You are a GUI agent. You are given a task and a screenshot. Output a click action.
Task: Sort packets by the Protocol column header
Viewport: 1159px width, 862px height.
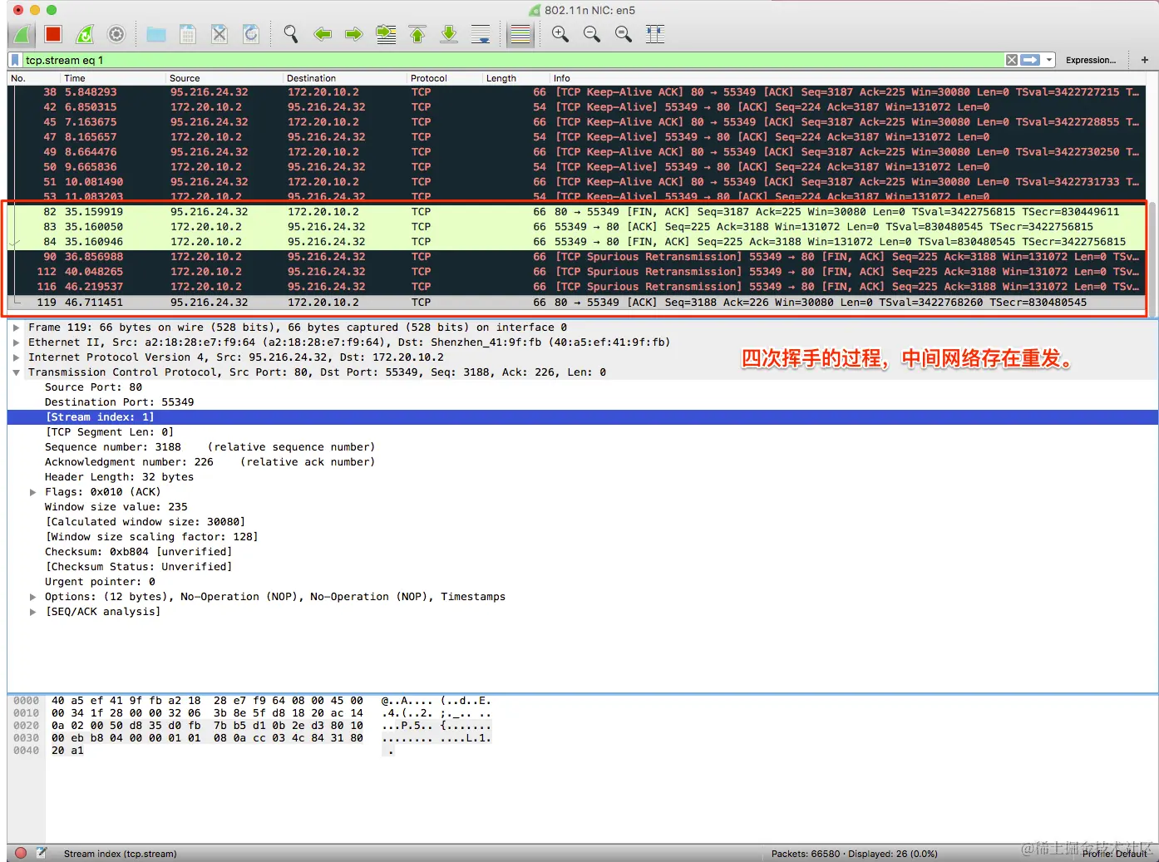pyautogui.click(x=445, y=78)
